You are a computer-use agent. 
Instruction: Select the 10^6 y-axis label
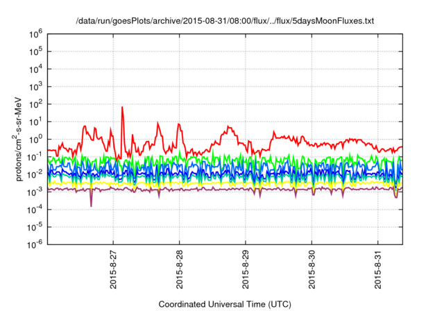coord(35,34)
